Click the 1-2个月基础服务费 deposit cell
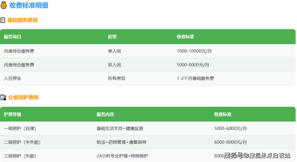The height and width of the screenshot is (162, 297). 195,78
